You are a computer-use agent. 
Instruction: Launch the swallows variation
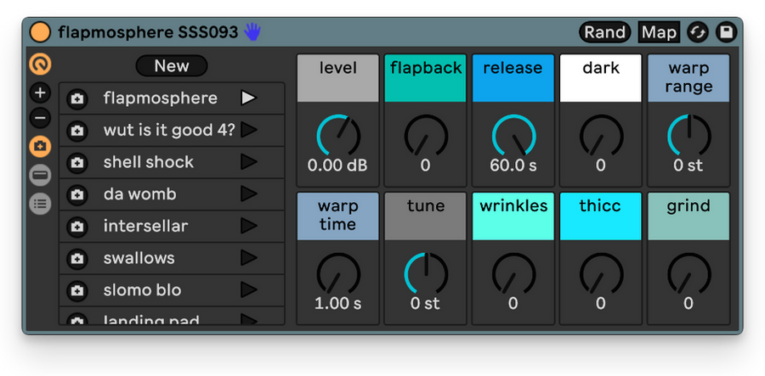[249, 258]
